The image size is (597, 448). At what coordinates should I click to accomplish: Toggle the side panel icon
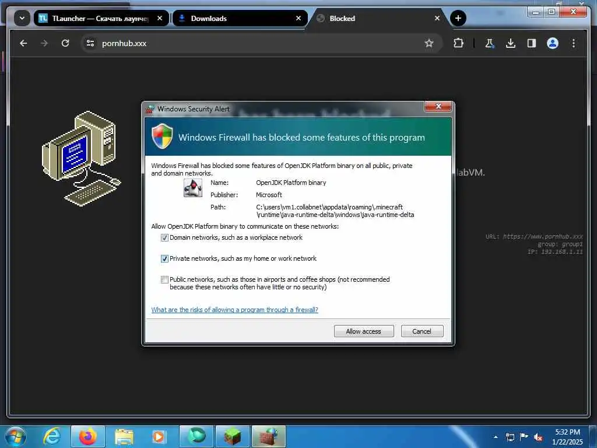[x=532, y=43]
